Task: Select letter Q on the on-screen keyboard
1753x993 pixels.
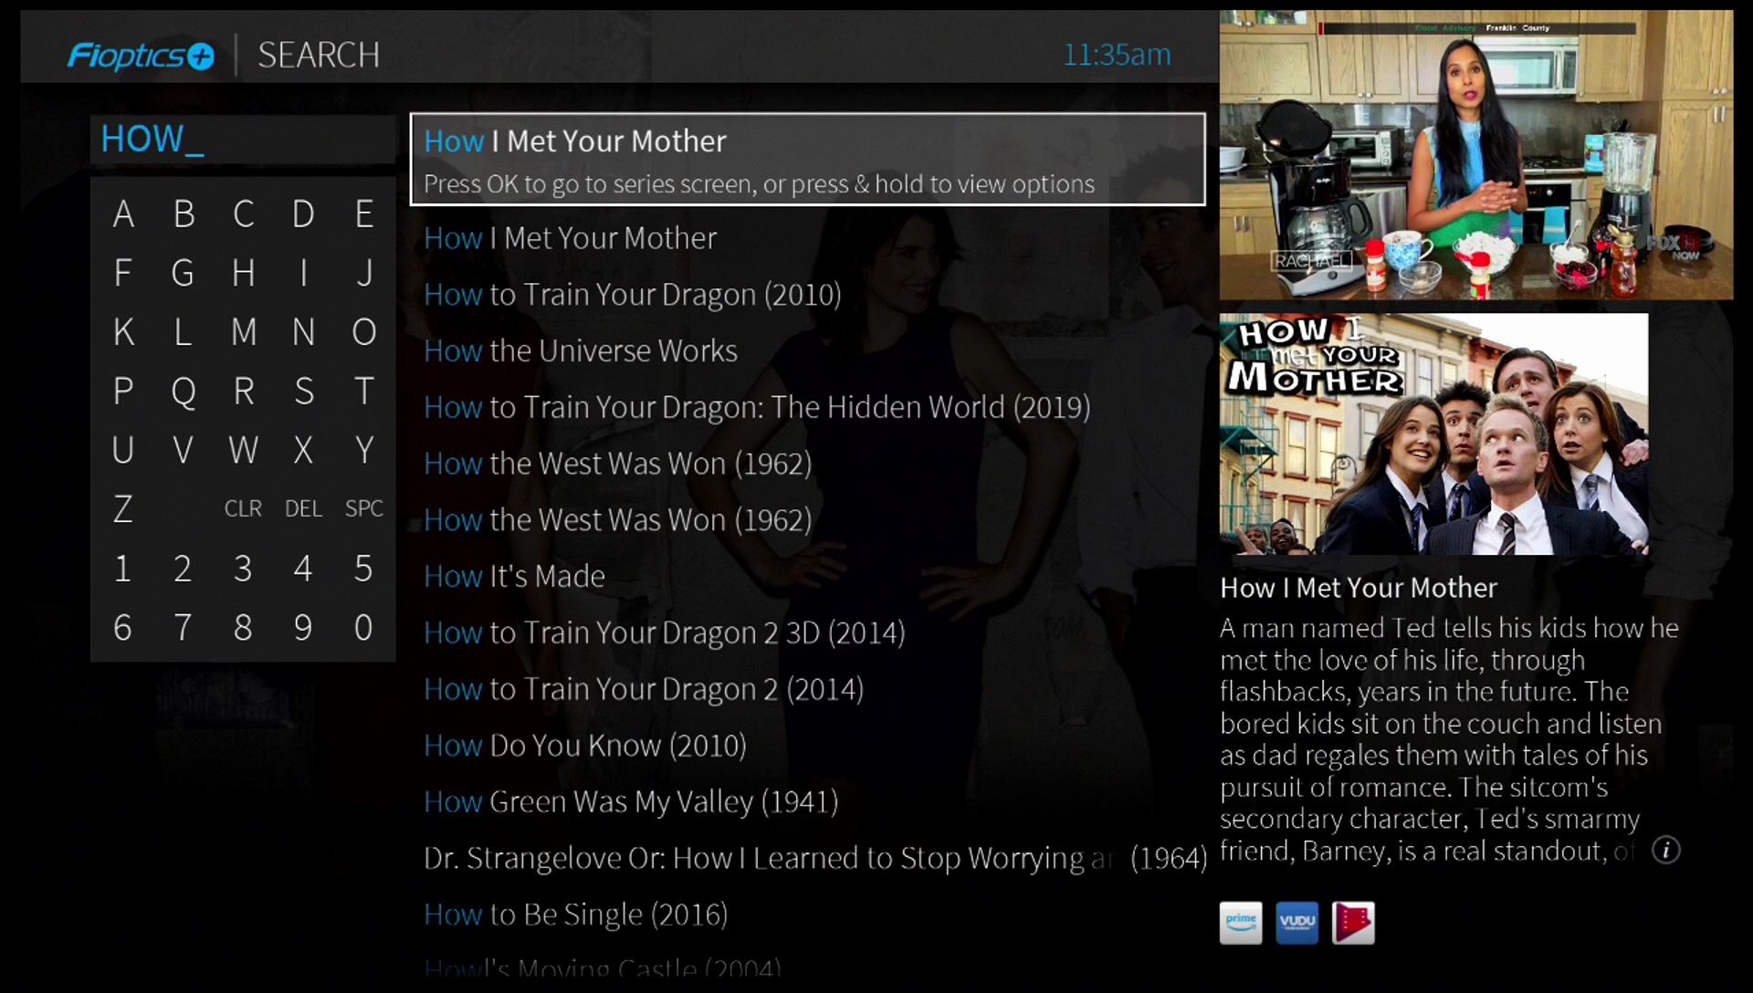Action: 183,392
